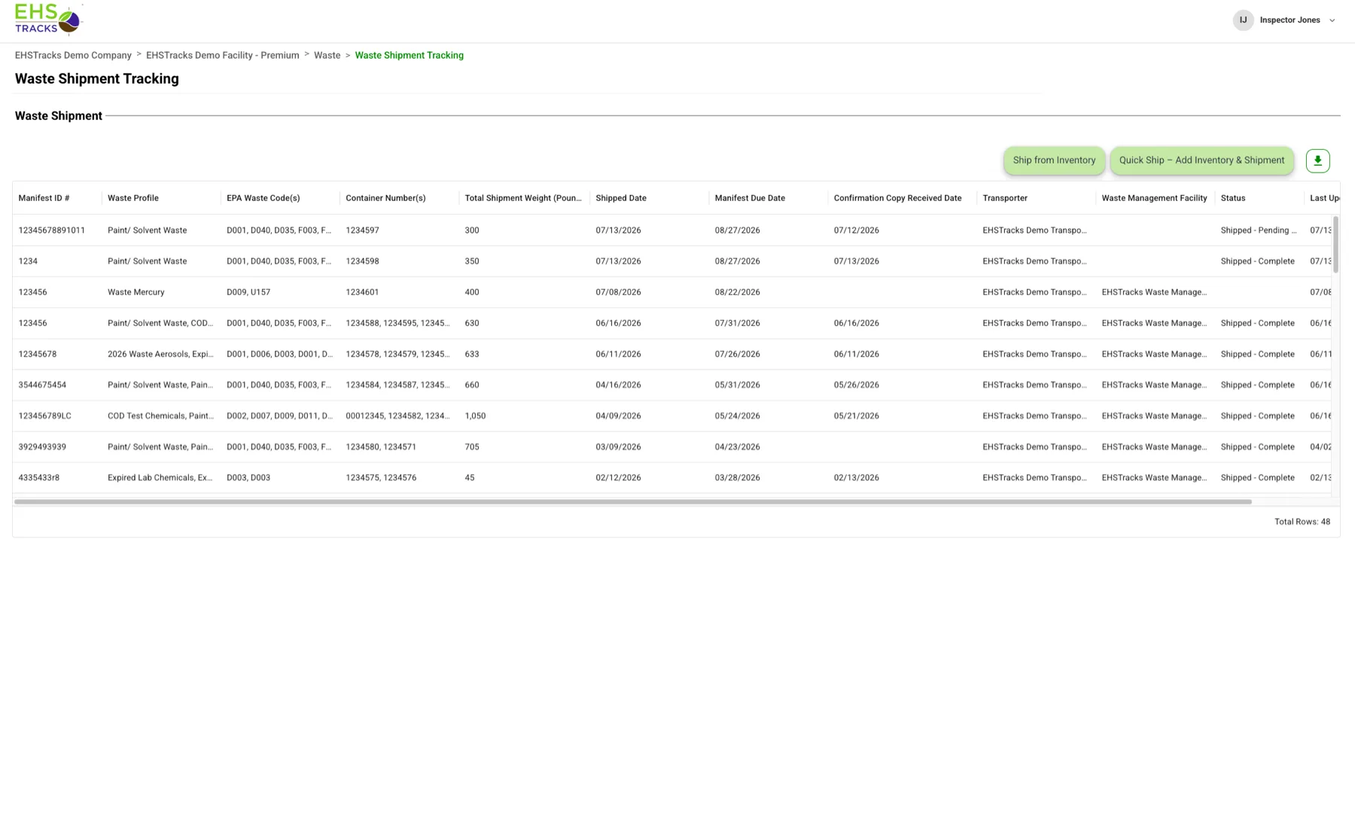1355x820 pixels.
Task: Click manifest 12345678 cell
Action: pos(57,354)
